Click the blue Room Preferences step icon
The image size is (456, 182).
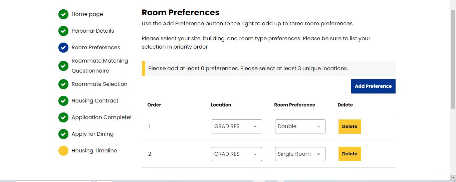63,48
